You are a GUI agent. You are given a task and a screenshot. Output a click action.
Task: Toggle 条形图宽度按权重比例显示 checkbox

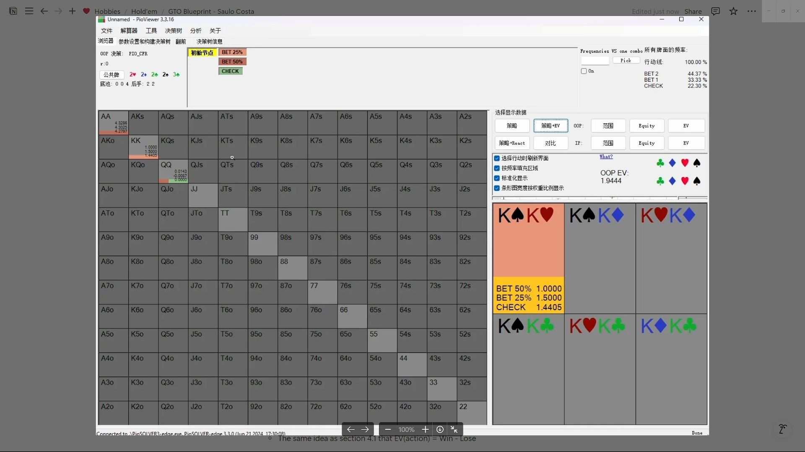click(497, 188)
